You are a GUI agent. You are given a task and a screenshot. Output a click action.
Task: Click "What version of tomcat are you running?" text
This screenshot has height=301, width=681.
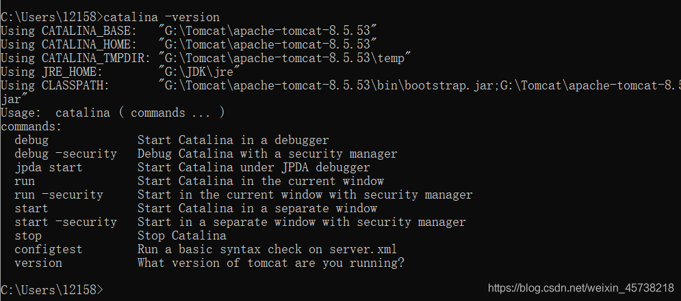[270, 263]
